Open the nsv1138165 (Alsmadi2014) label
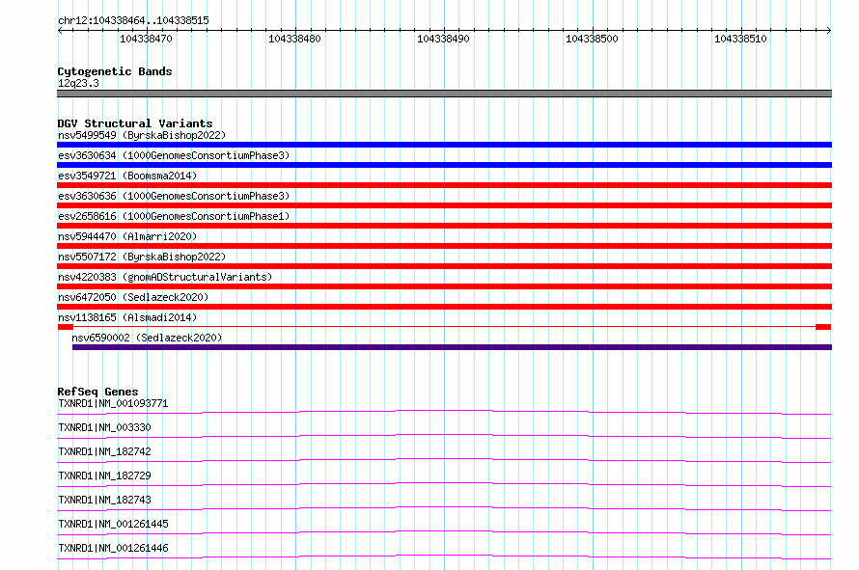Viewport: 859px width, 570px height. (x=127, y=317)
